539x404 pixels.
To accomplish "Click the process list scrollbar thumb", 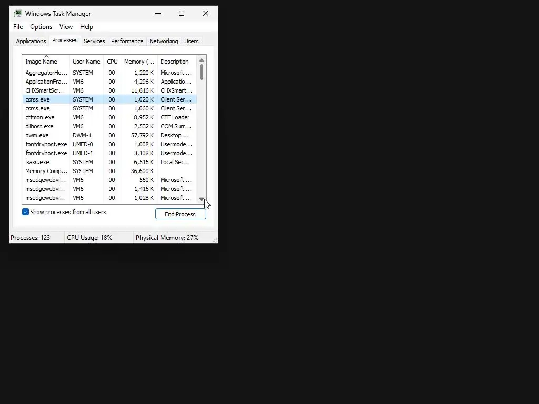I will point(202,72).
